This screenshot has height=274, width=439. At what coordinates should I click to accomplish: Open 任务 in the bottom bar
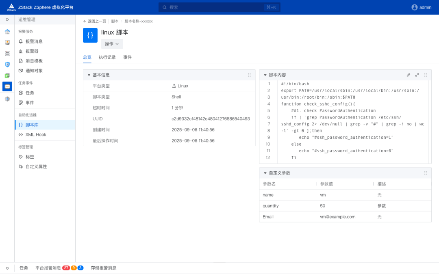[x=24, y=268]
